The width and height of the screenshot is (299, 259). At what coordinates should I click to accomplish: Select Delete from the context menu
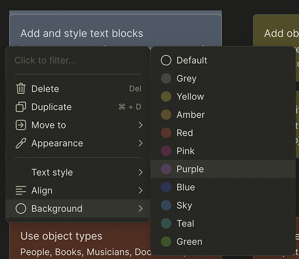click(x=78, y=89)
